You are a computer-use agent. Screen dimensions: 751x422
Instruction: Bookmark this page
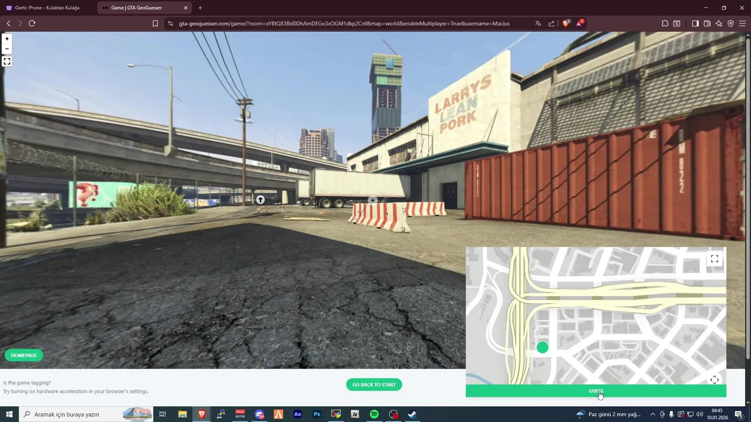point(155,23)
